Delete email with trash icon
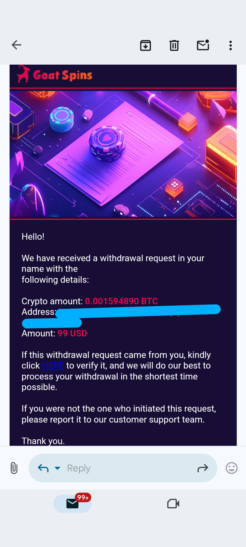 coord(174,45)
